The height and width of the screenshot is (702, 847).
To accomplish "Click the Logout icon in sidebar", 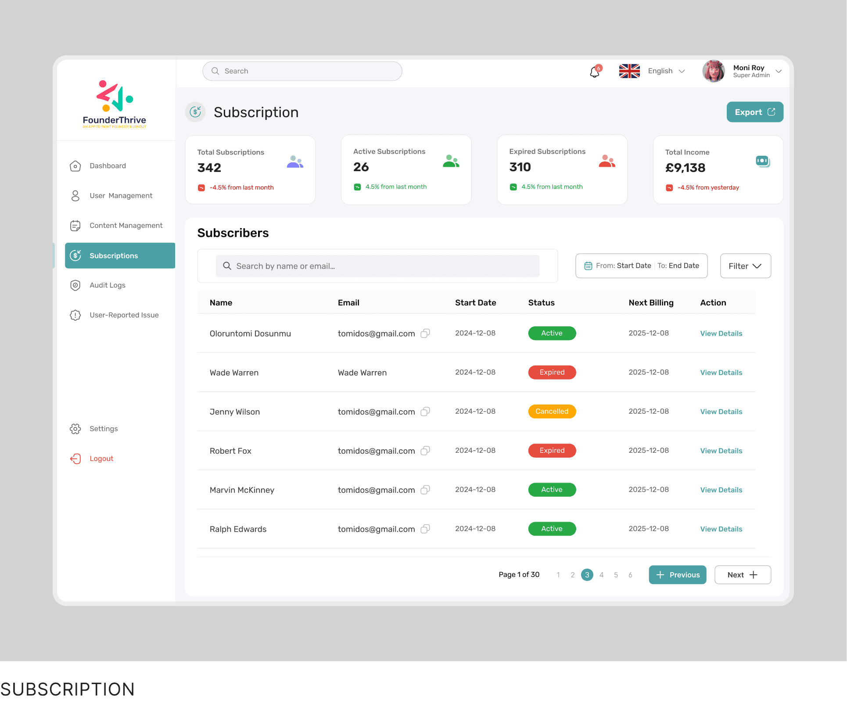I will click(75, 458).
